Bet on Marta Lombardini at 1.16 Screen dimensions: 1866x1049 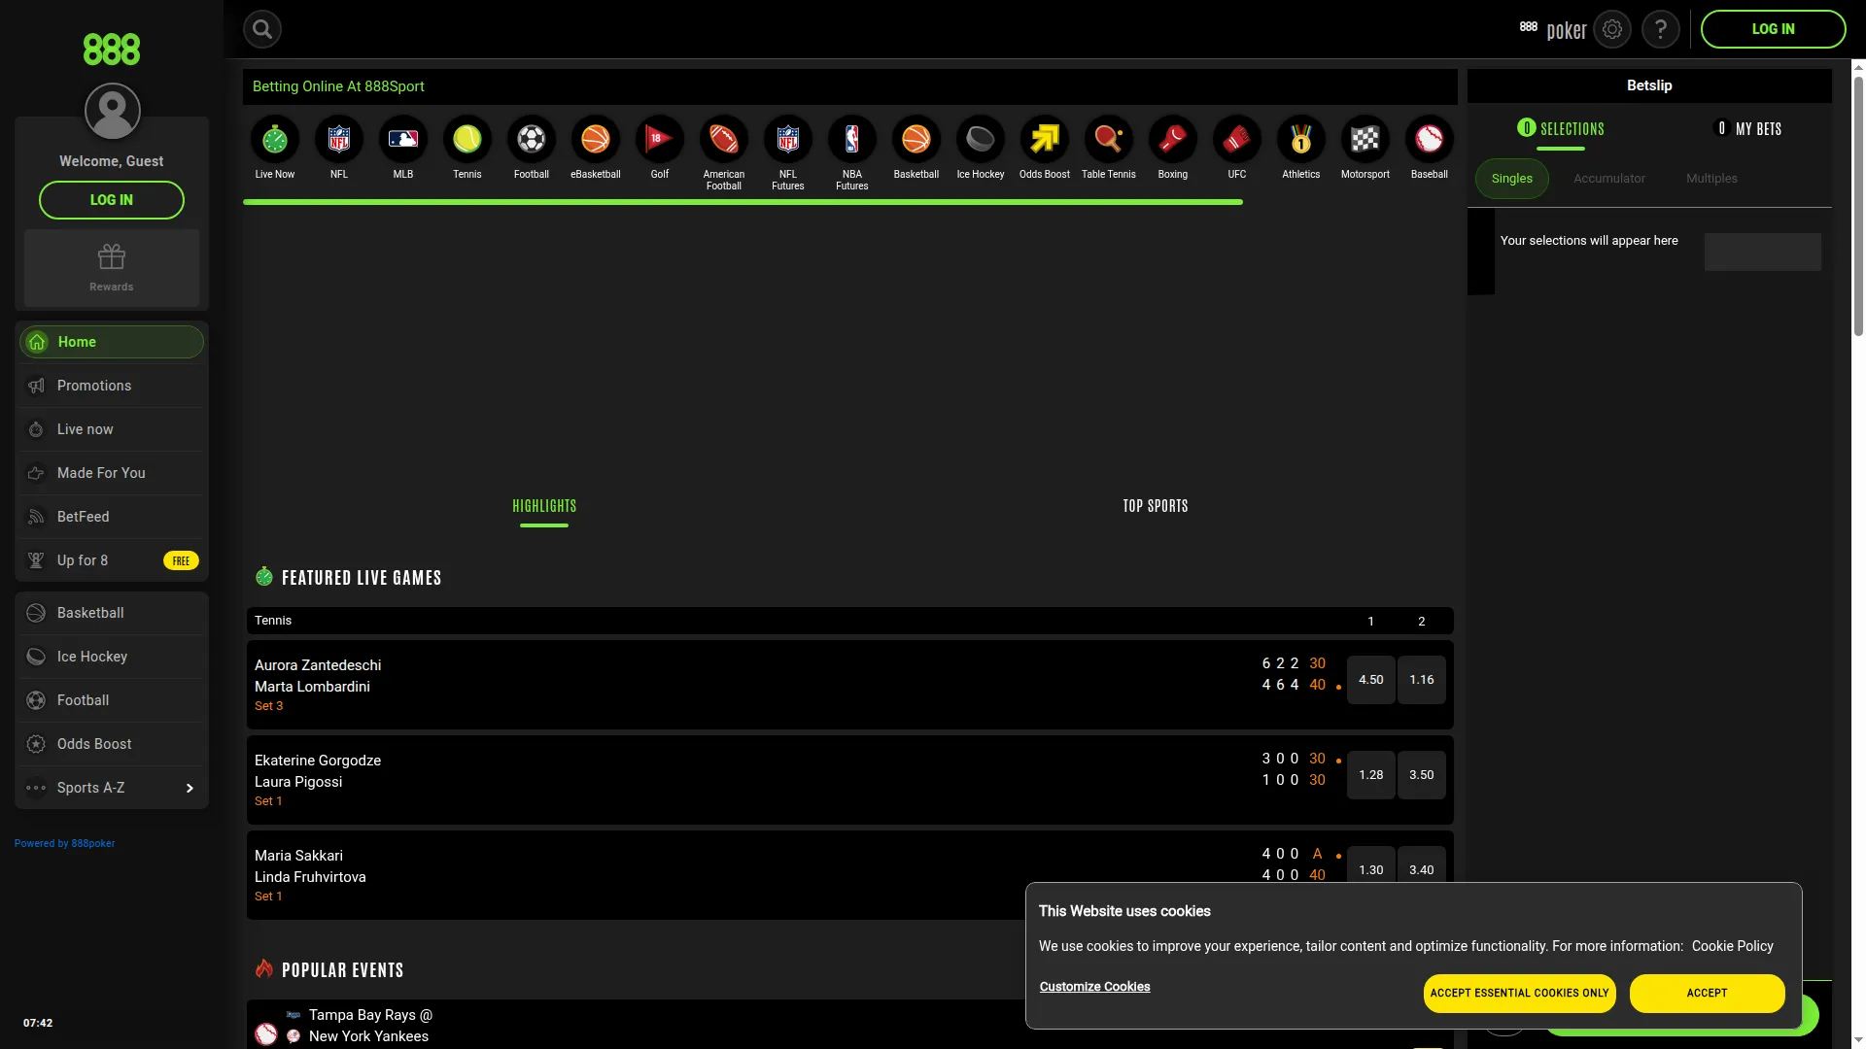click(x=1422, y=680)
